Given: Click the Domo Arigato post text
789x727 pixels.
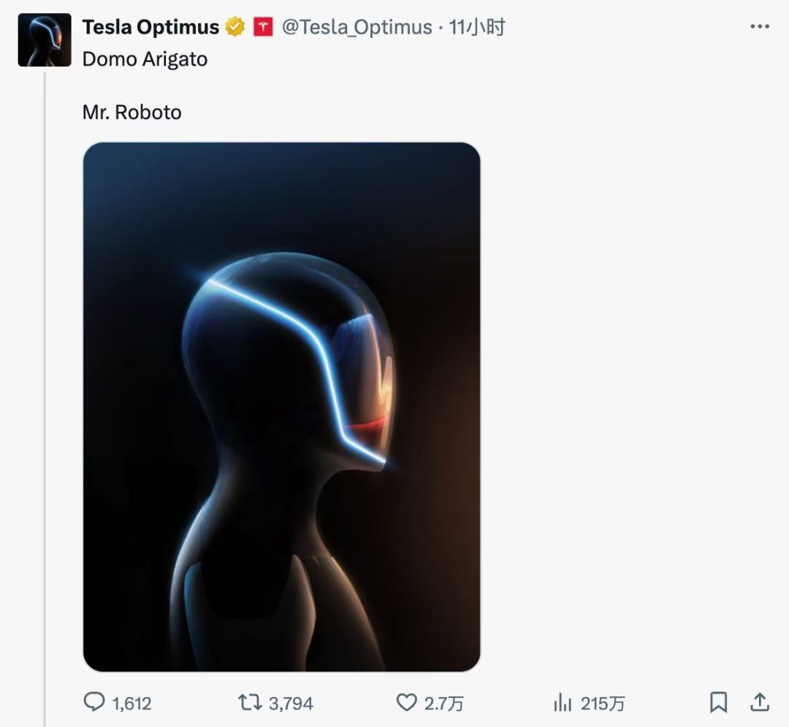Looking at the screenshot, I should [145, 59].
